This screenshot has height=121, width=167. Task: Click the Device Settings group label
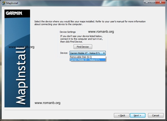[68, 32]
